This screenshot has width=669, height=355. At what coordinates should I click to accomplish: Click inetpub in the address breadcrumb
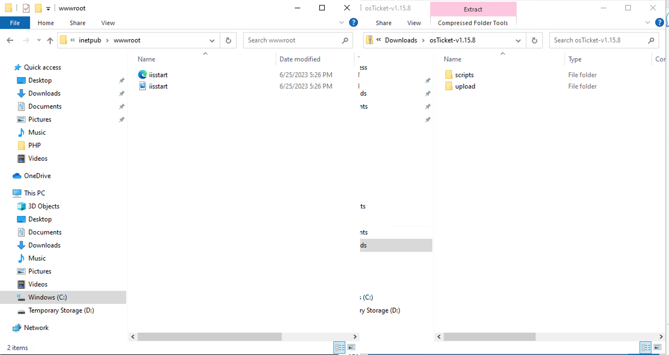click(90, 40)
